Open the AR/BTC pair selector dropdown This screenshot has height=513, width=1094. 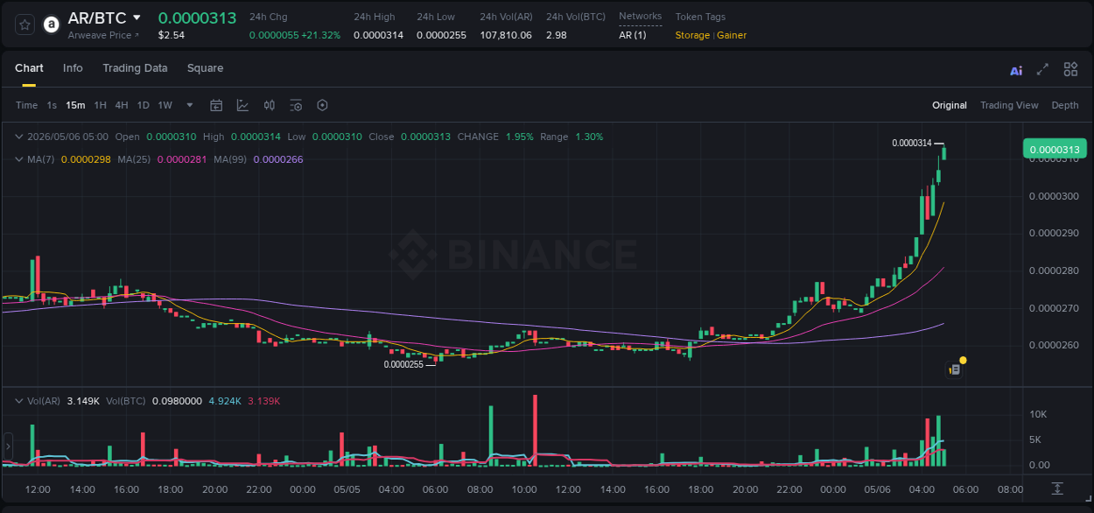(x=137, y=18)
